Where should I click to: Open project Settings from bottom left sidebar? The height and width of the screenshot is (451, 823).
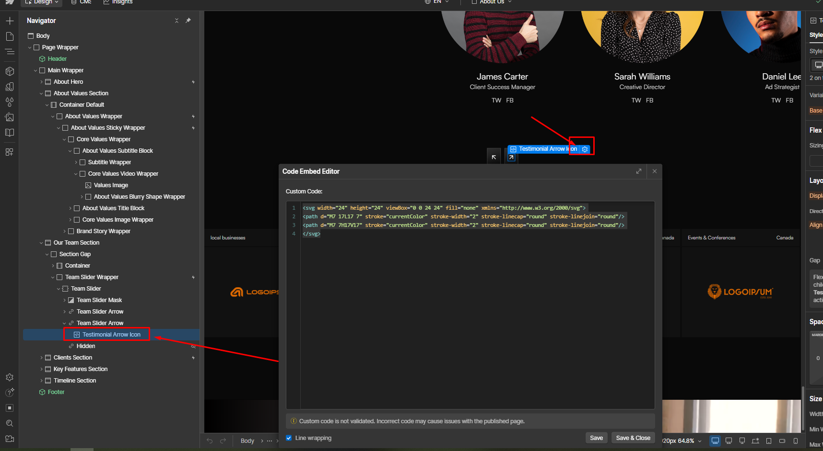click(10, 377)
